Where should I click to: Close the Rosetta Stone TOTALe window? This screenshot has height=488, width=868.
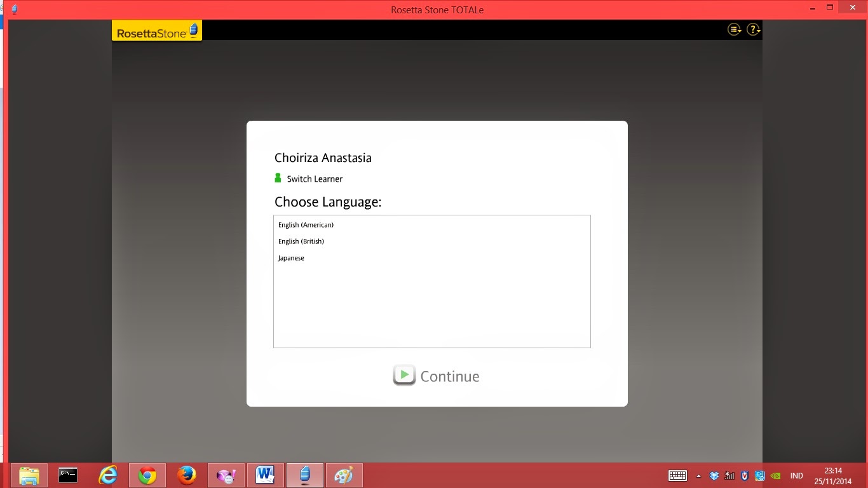(853, 8)
